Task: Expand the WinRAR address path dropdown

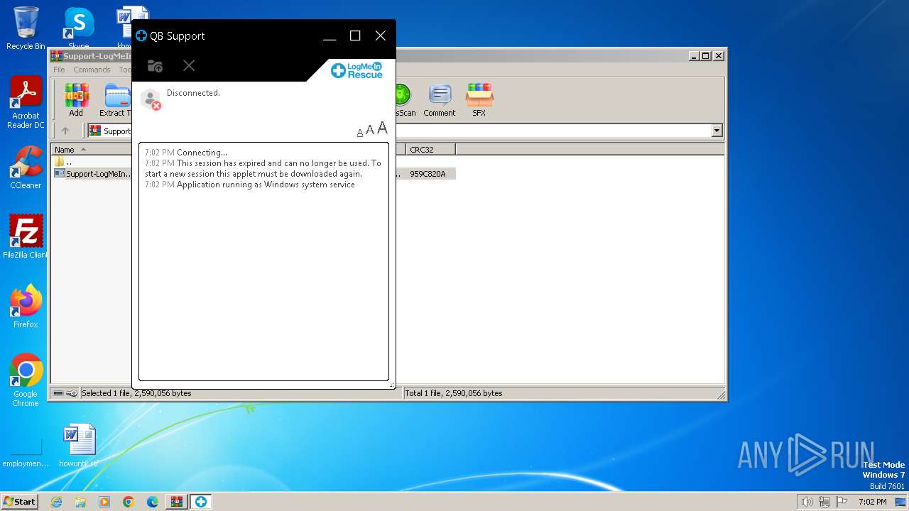Action: tap(717, 131)
